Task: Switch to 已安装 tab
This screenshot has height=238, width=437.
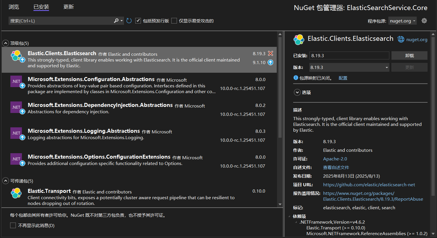Action: [x=41, y=7]
